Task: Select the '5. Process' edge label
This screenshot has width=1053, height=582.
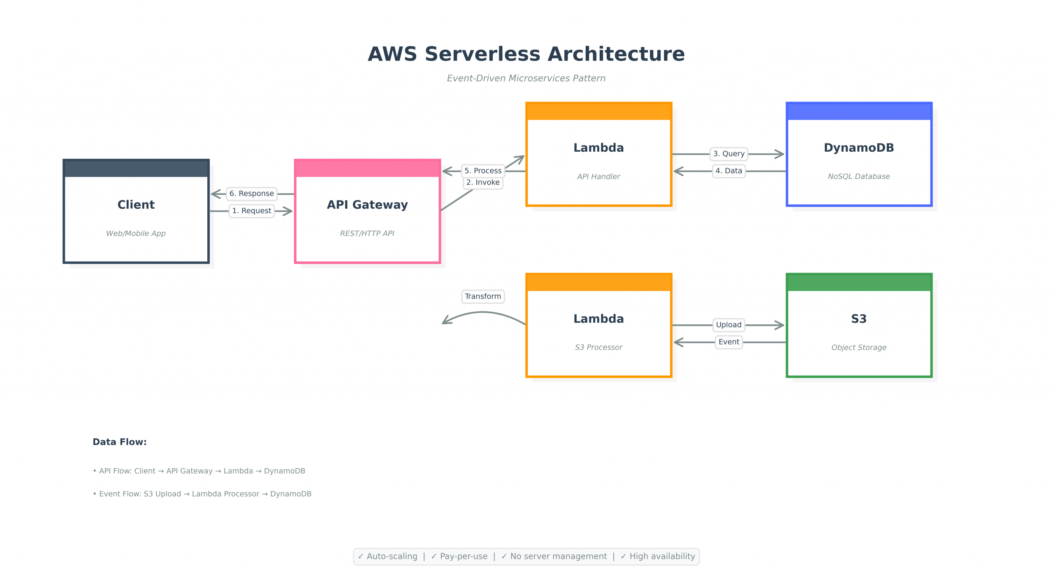Action: tap(483, 171)
